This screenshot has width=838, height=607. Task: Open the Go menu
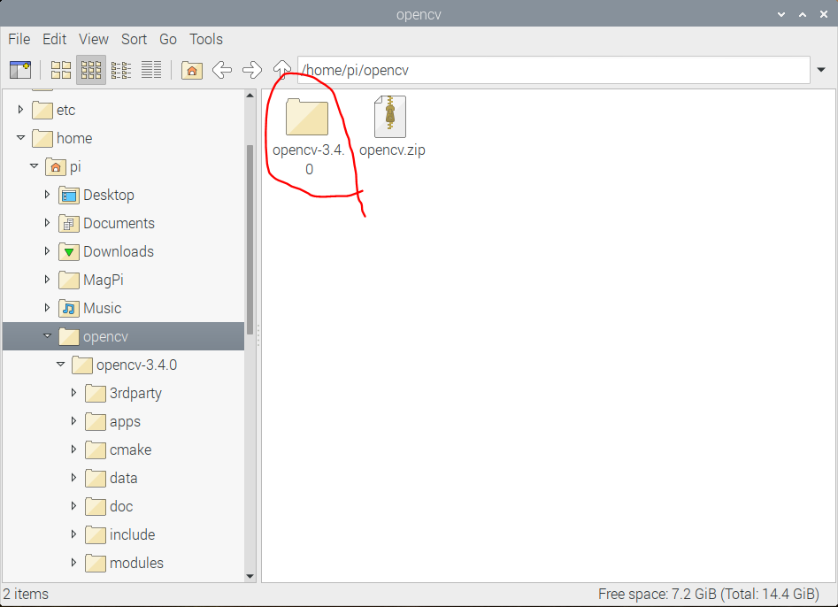point(168,39)
